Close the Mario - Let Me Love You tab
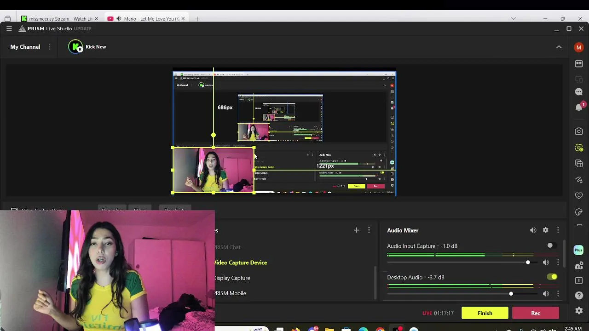589x331 pixels. (183, 19)
